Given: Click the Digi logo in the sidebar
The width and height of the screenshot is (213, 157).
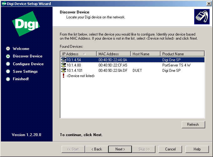Looking at the screenshot, I should pos(26,24).
